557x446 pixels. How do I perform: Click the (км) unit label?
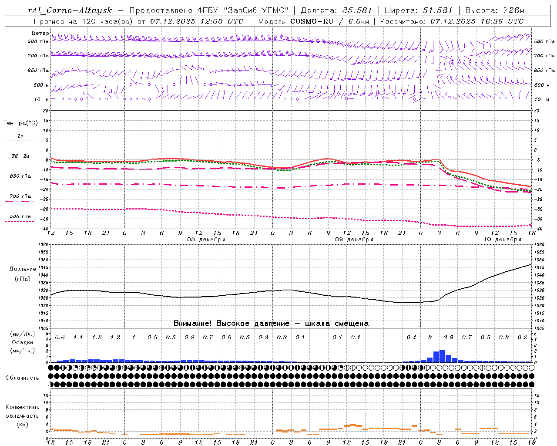click(x=23, y=424)
